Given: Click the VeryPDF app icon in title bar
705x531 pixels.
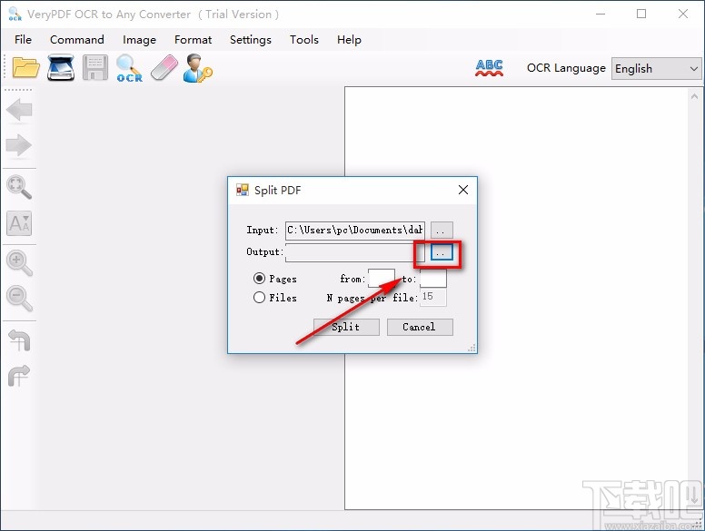Looking at the screenshot, I should coord(15,14).
